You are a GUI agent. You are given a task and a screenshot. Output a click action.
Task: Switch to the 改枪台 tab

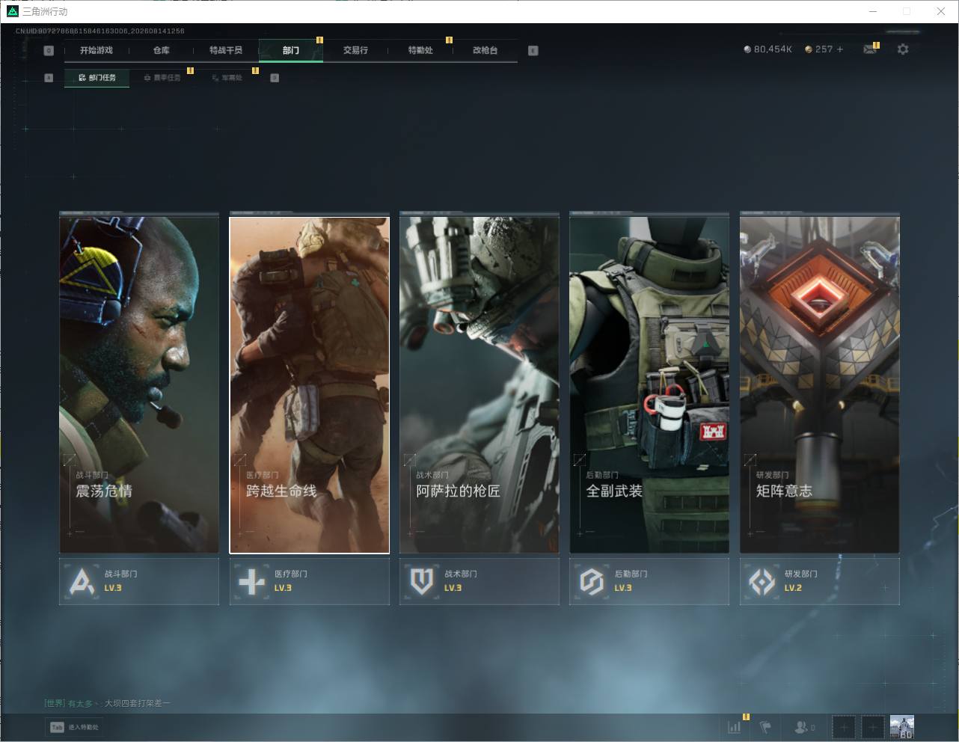tap(485, 50)
